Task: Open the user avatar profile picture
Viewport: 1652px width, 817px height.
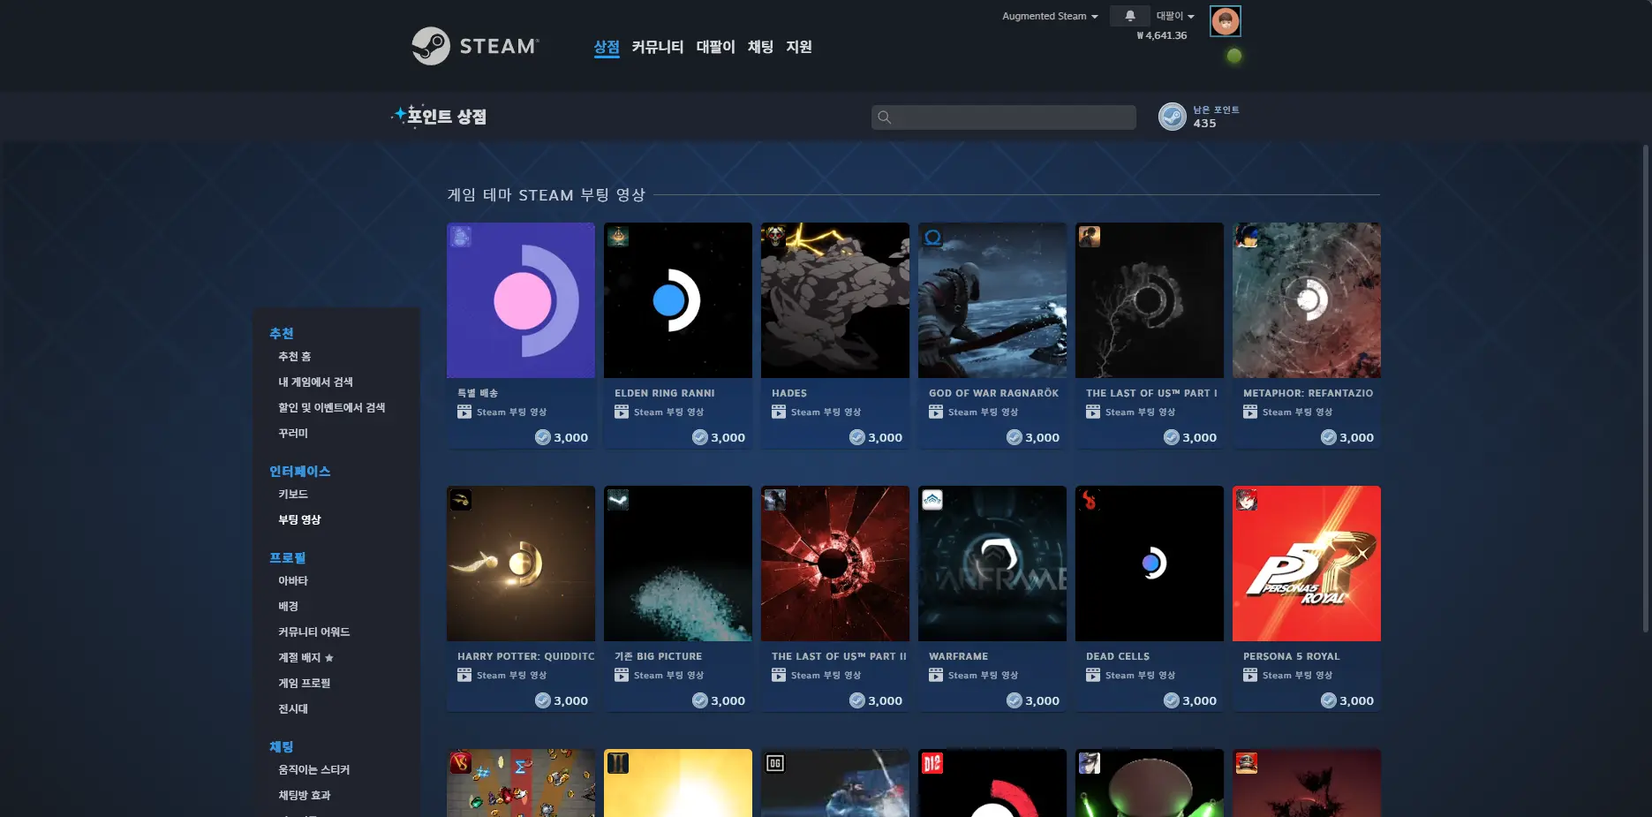Action: (1225, 20)
